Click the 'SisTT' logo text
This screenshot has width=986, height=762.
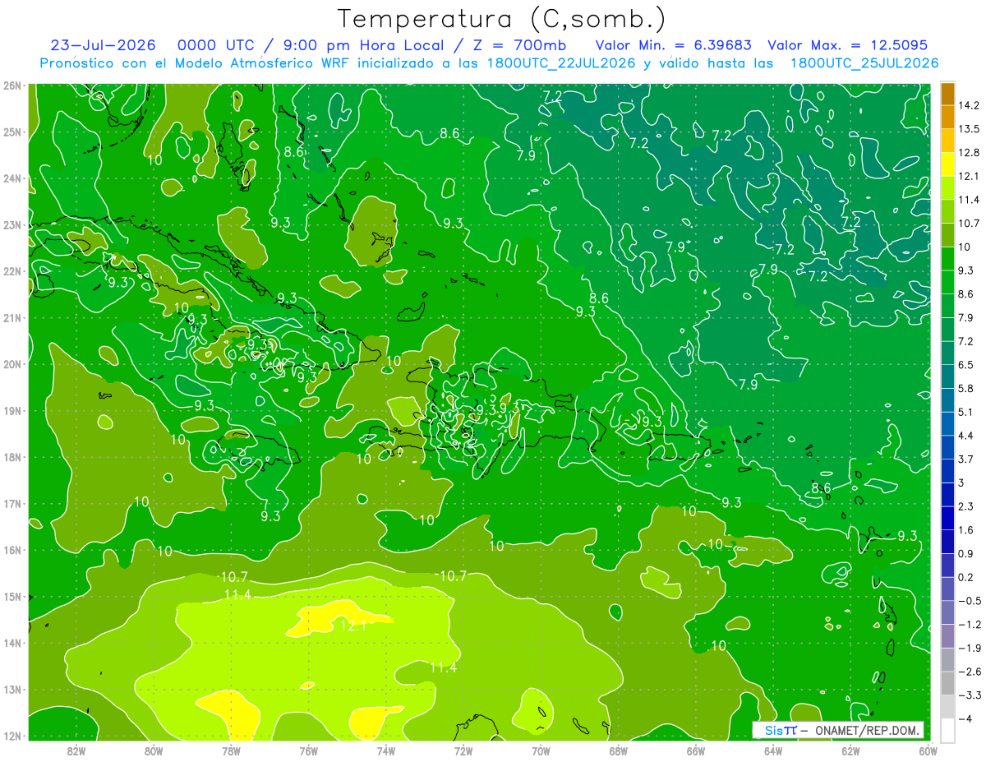[781, 730]
